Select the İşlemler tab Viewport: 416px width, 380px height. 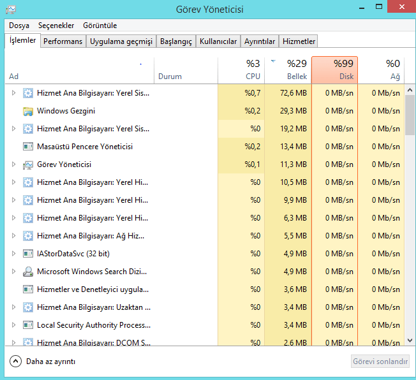point(22,41)
